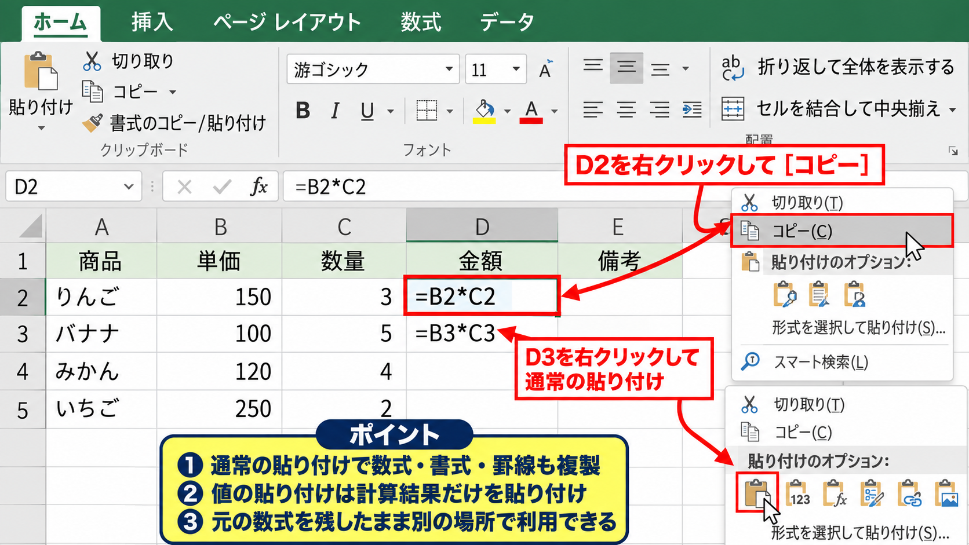Open the 数式 ribbon tab
969x545 pixels.
tap(421, 22)
